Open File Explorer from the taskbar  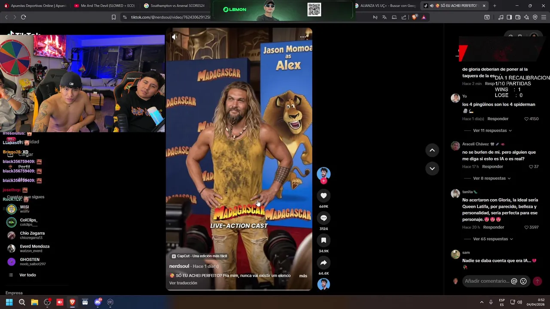[x=34, y=302]
